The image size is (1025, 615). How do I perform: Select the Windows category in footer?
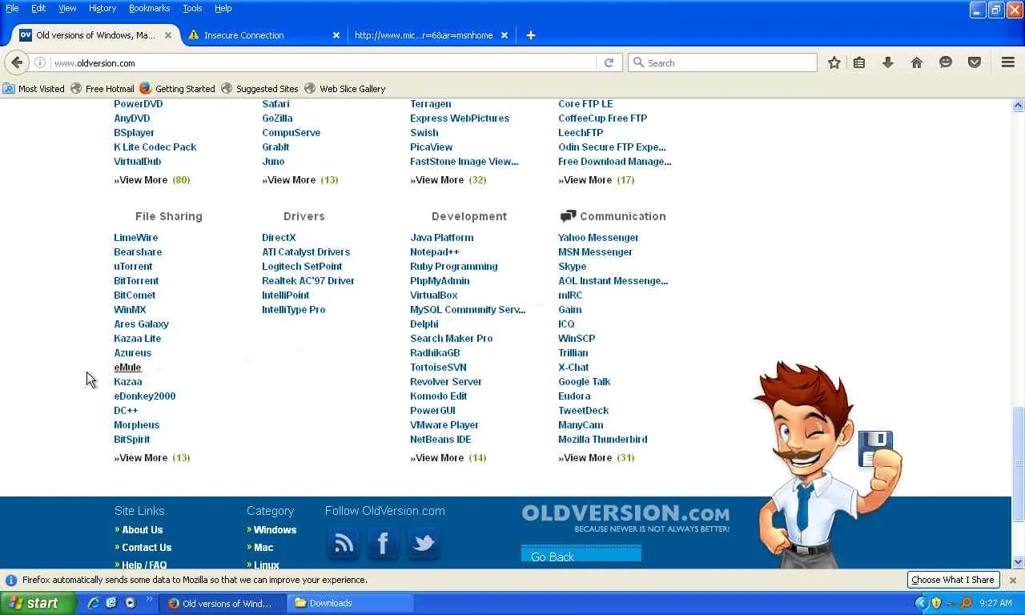tap(275, 530)
